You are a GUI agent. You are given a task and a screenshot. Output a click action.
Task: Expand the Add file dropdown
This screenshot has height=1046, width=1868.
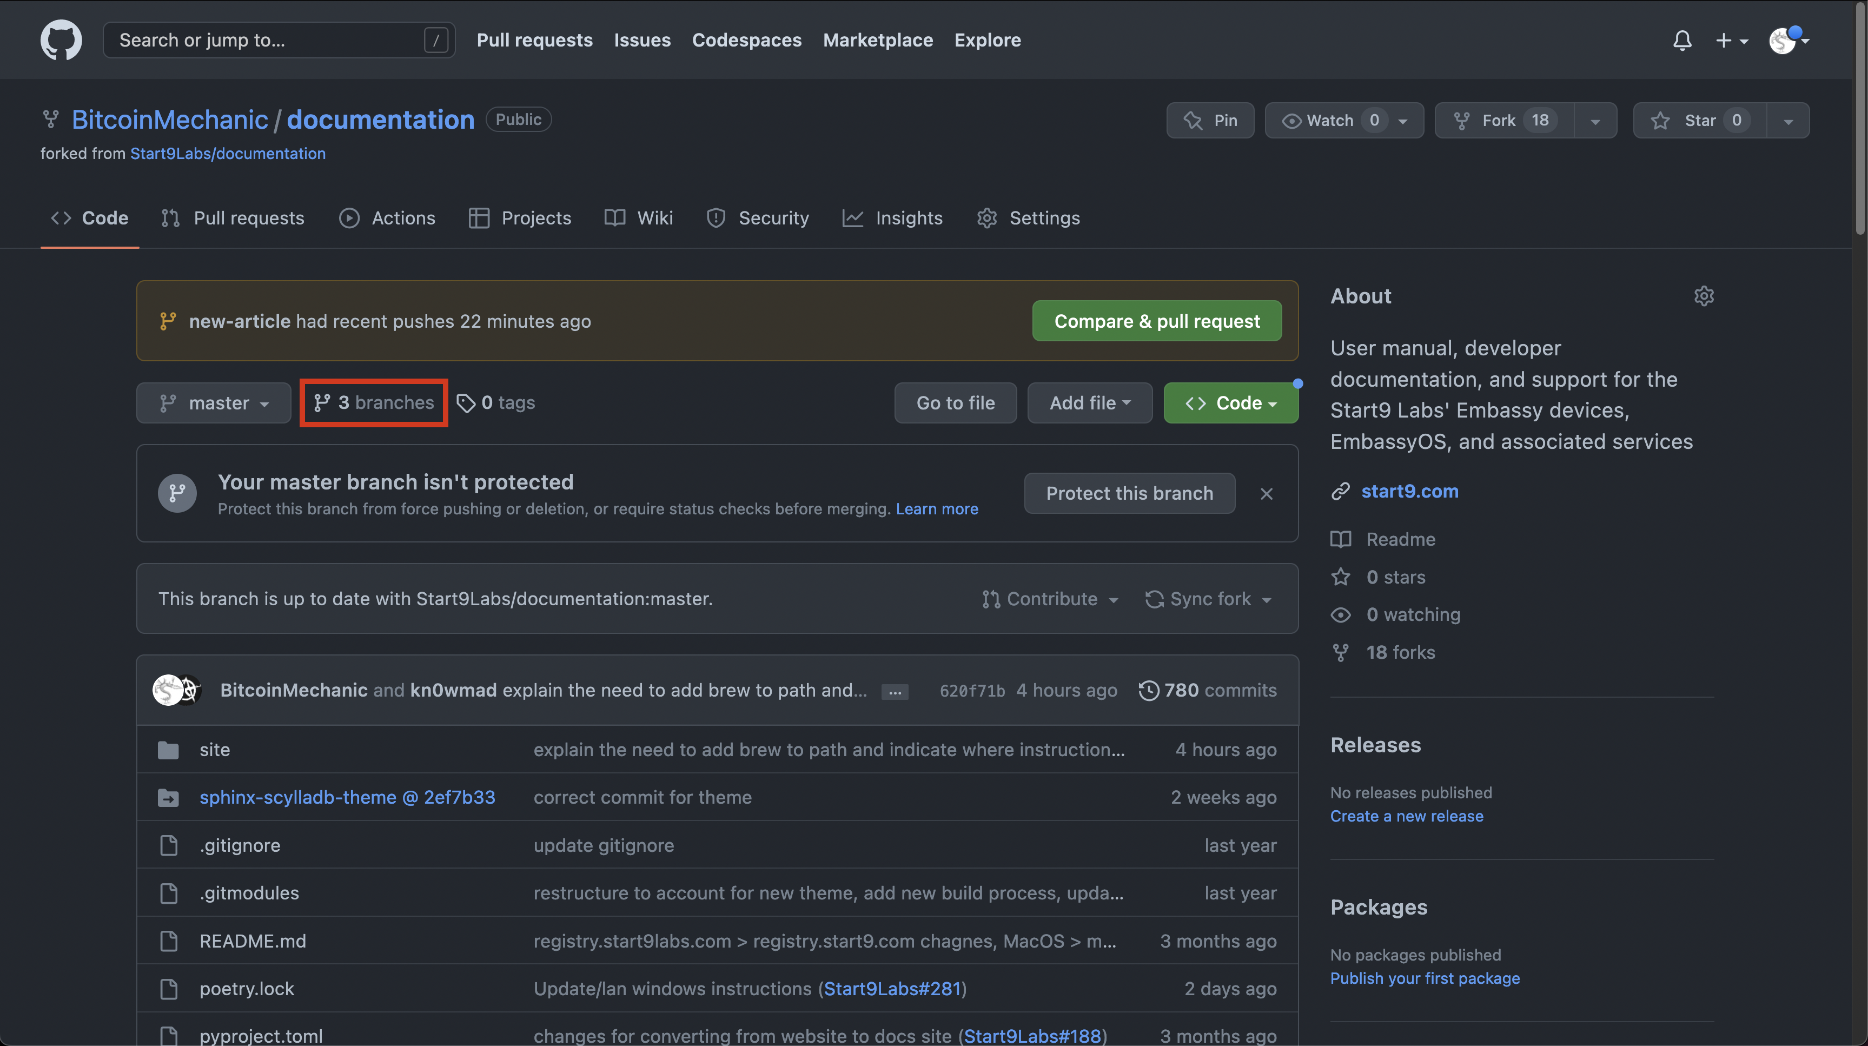click(1089, 402)
